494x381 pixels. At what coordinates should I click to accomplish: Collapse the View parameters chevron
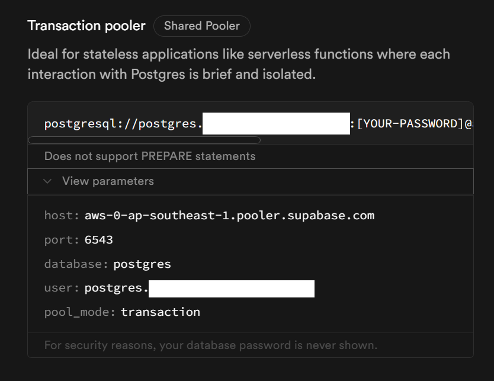coord(47,181)
